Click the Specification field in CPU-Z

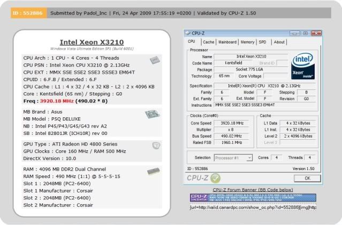[264, 86]
